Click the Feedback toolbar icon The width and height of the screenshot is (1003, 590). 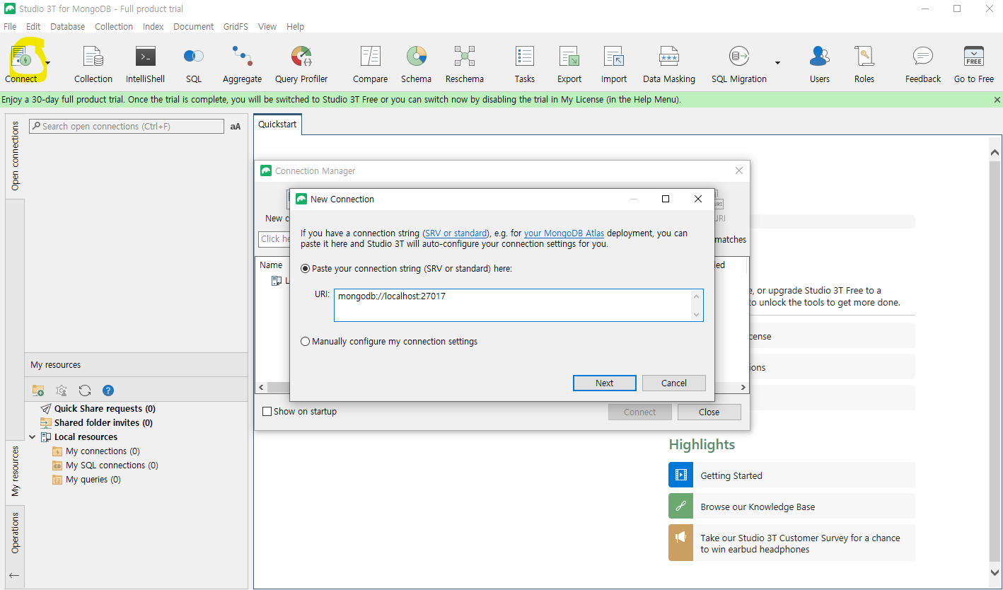tap(923, 64)
